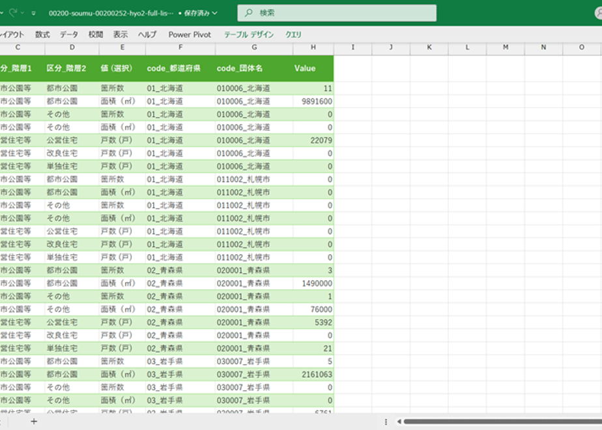Click the 030007_岩手県 cell with value 5
This screenshot has width=602, height=430.
pyautogui.click(x=313, y=362)
